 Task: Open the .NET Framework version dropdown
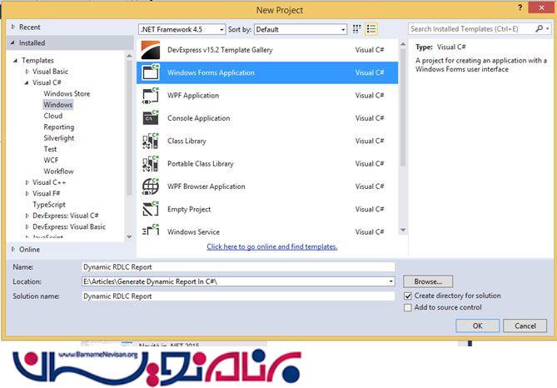coord(181,29)
